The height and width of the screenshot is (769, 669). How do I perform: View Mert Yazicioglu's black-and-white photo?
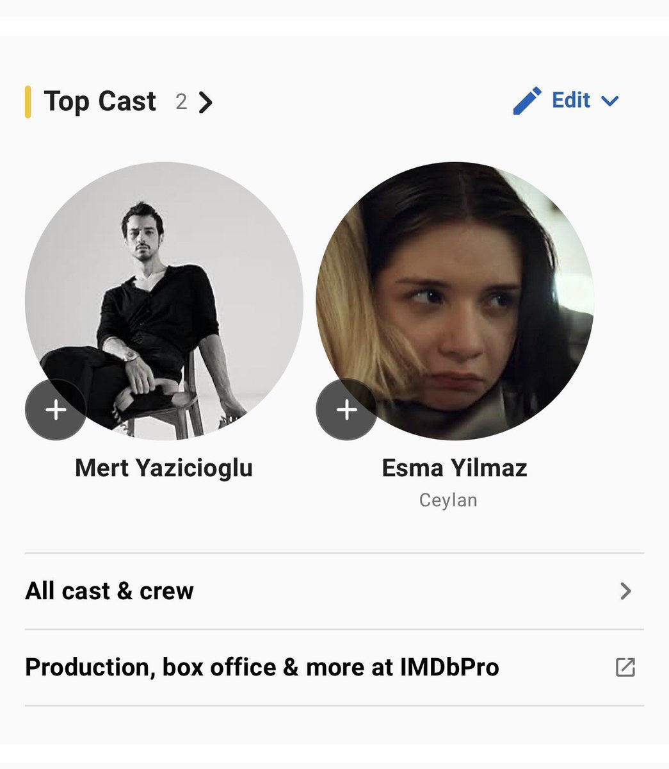coord(164,301)
